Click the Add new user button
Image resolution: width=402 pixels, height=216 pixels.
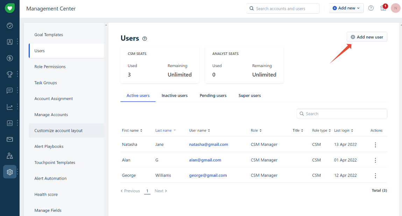click(x=367, y=37)
